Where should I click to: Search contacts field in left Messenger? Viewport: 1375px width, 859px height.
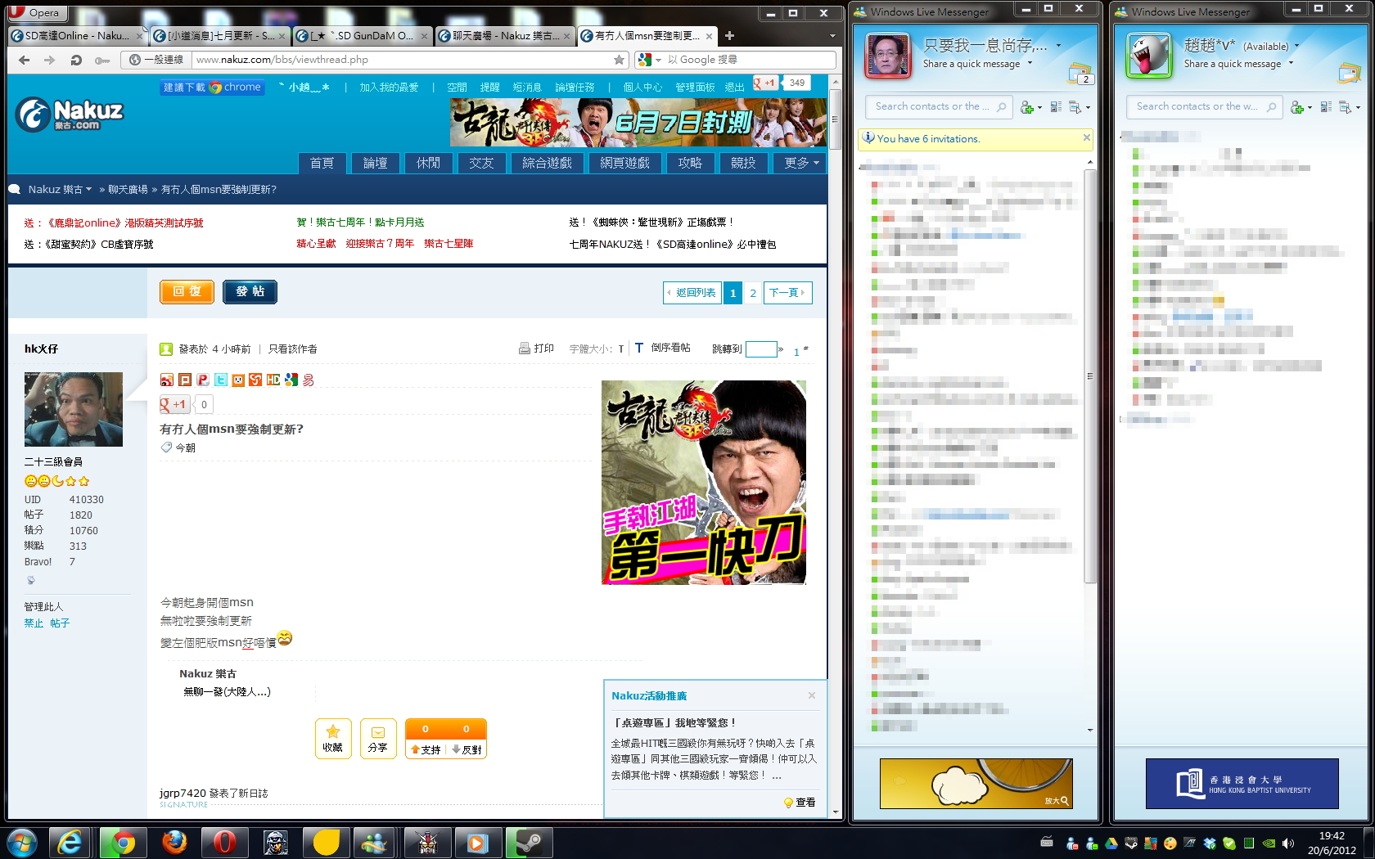point(940,106)
